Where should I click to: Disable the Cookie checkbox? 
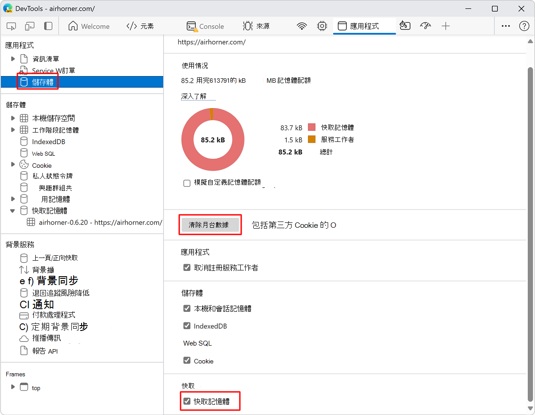click(x=187, y=361)
